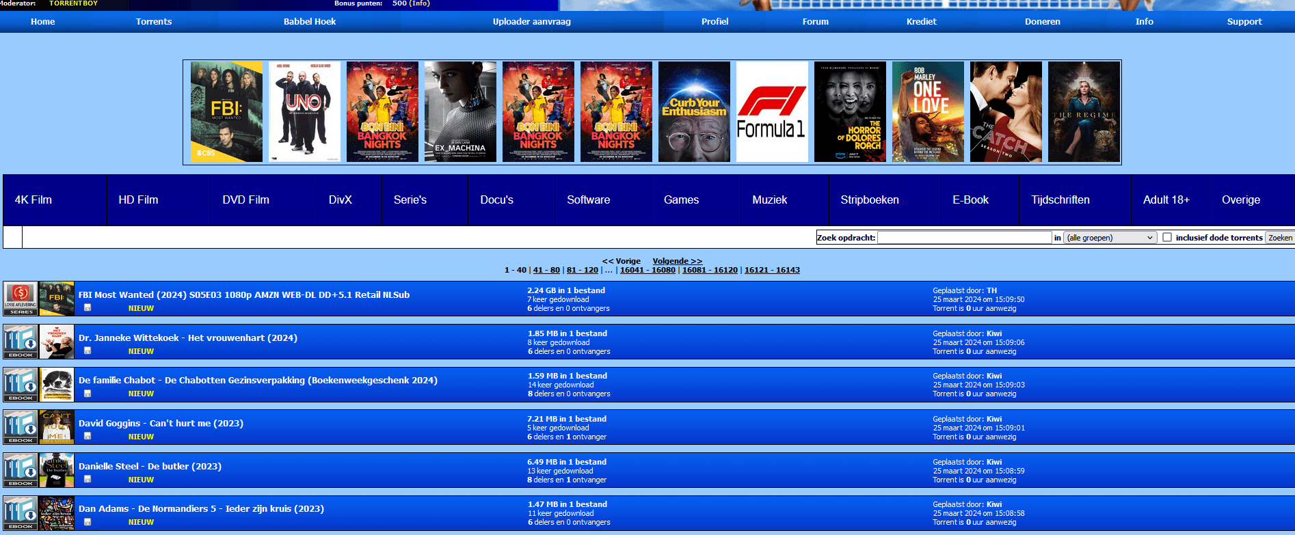Open the Formula 1 poster in the banner
Viewport: 1295px width, 535px height.
click(772, 112)
